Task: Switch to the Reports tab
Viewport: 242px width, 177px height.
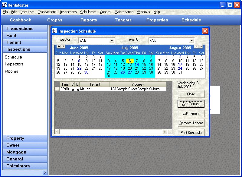Action: point(89,20)
